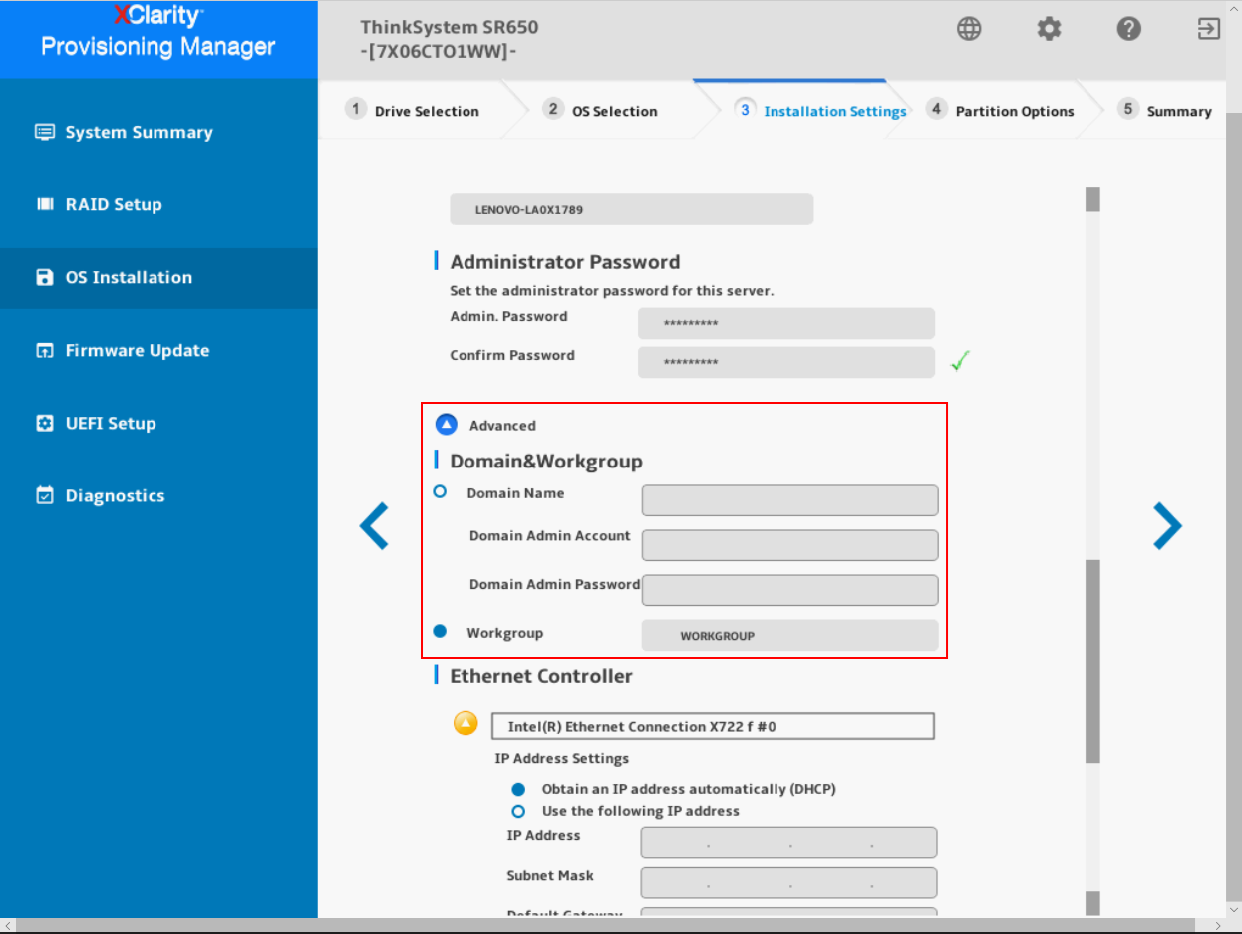The width and height of the screenshot is (1242, 934).
Task: Click the OS Installation disk icon
Action: 45,277
